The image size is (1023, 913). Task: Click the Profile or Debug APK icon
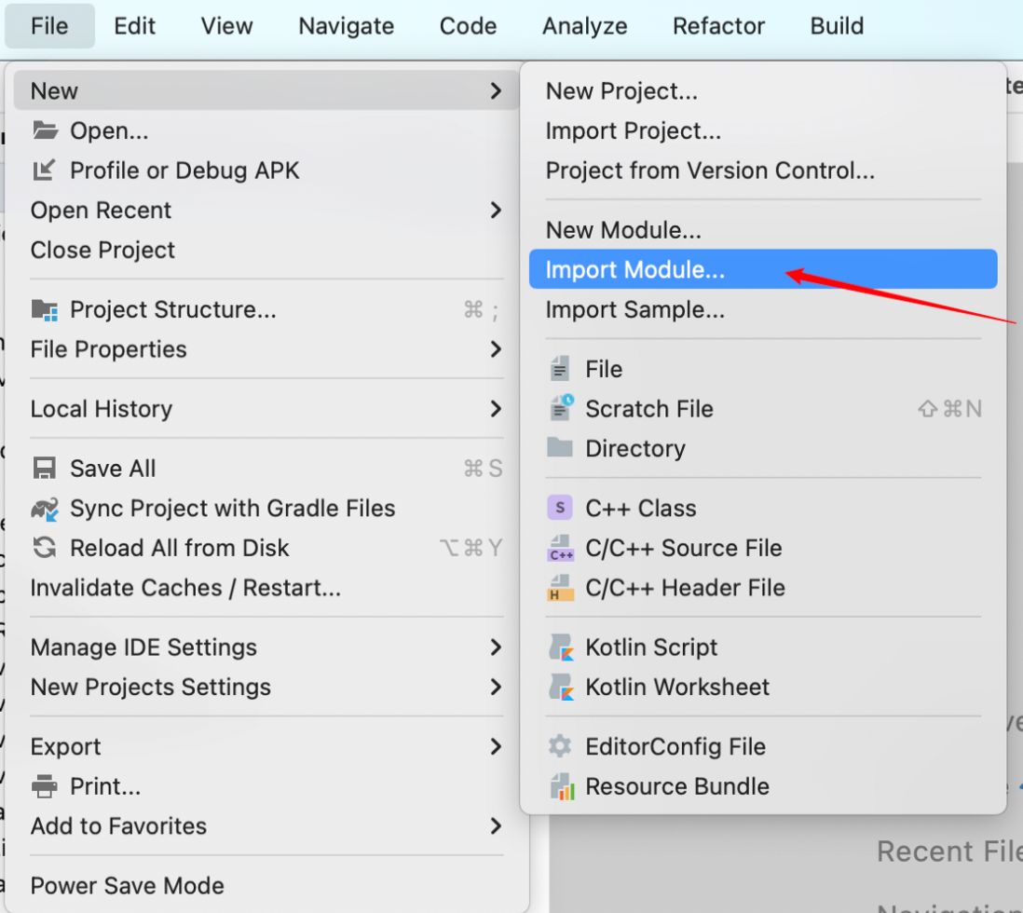[x=45, y=170]
